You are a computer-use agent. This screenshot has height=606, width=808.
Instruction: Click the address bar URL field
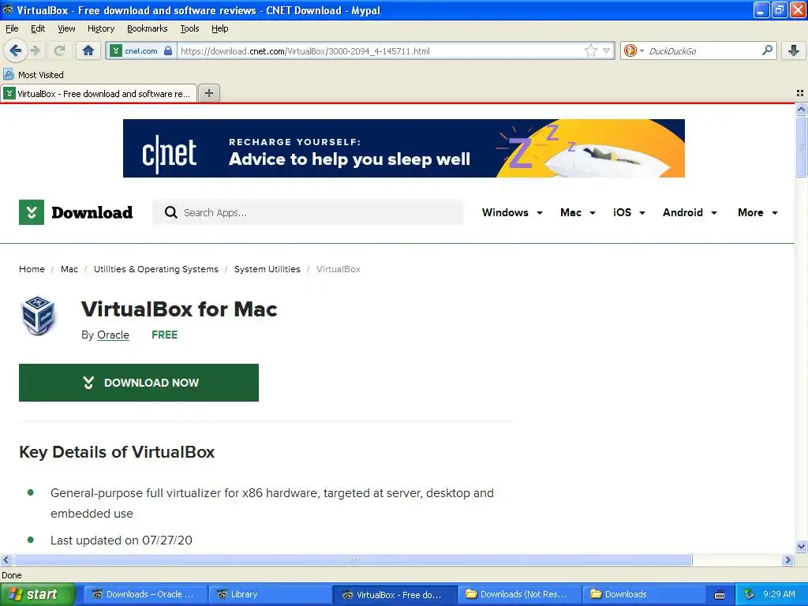(381, 51)
